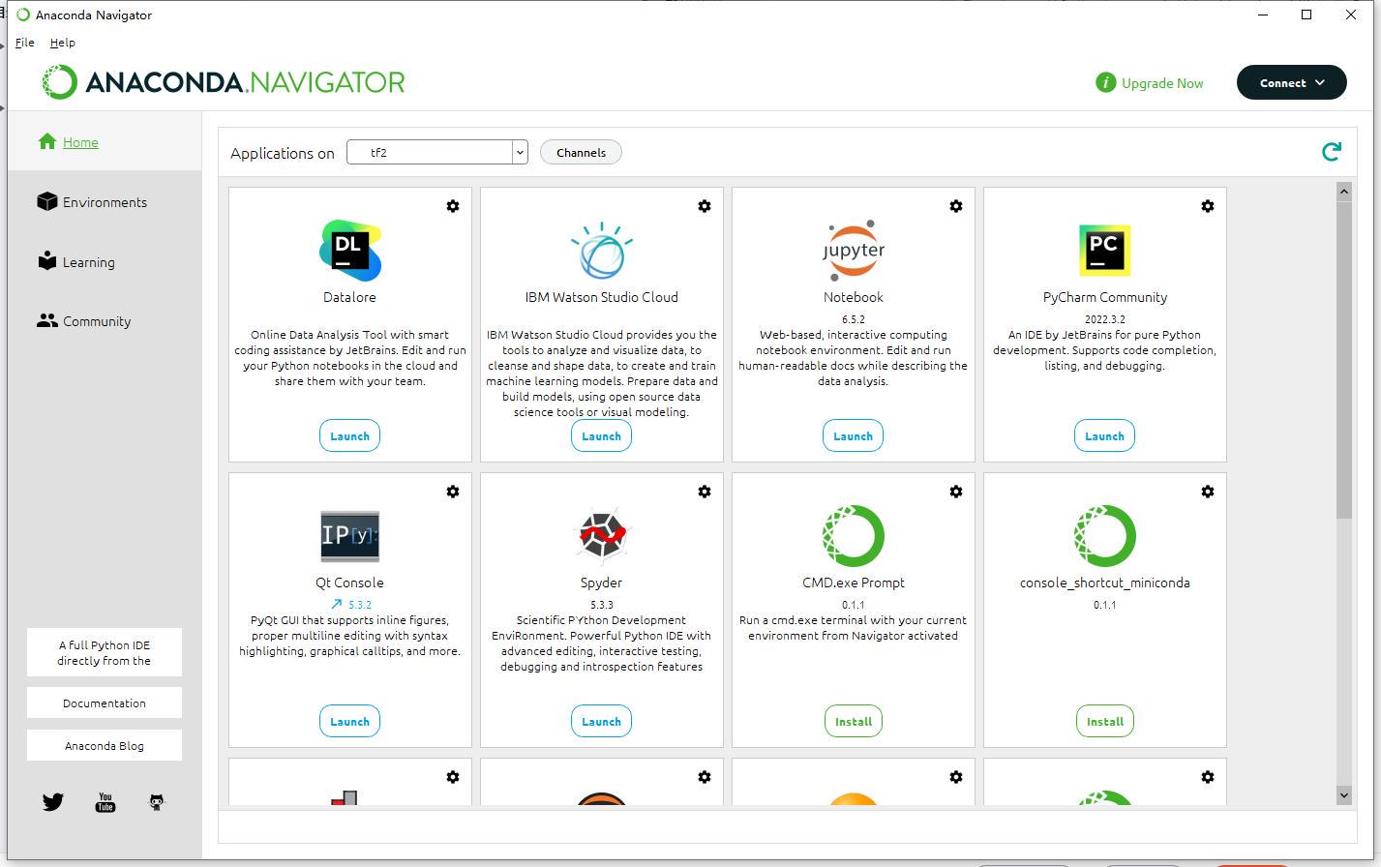Click the Upgrade Now link
Image resolution: width=1381 pixels, height=867 pixels.
[x=1162, y=83]
